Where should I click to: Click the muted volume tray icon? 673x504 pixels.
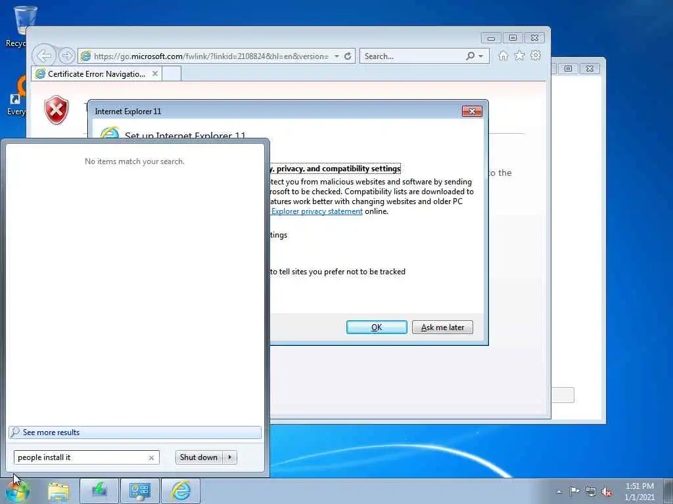click(607, 492)
